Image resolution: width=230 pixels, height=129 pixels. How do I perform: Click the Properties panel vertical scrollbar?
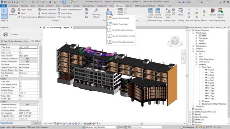(41, 72)
